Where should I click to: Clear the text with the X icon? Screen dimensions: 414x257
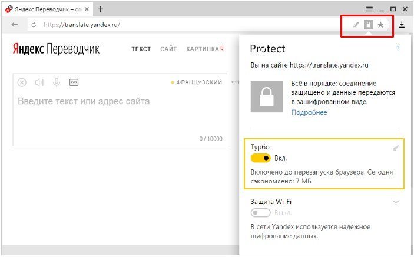click(x=22, y=82)
